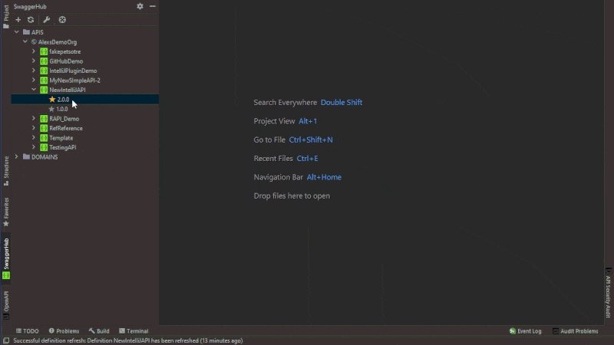Select version 2.0.0 of NewIntelliJAPI
The width and height of the screenshot is (614, 345).
pos(63,100)
